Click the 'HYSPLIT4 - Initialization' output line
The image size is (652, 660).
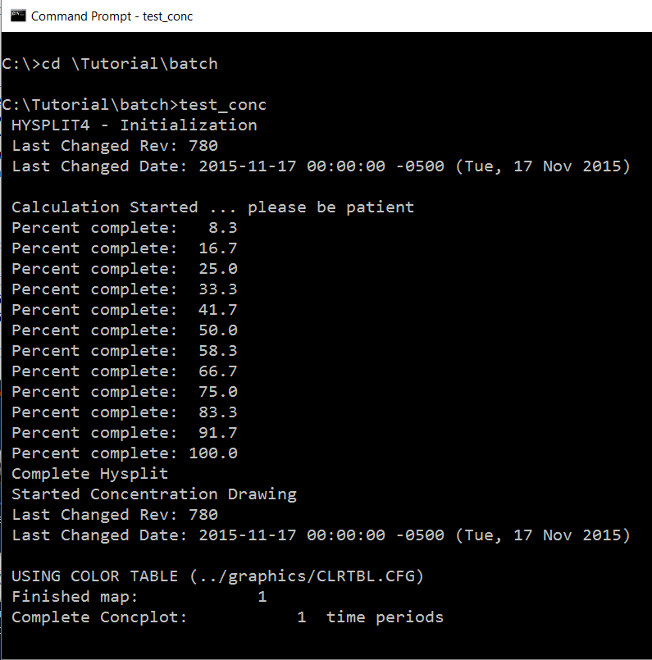(135, 125)
